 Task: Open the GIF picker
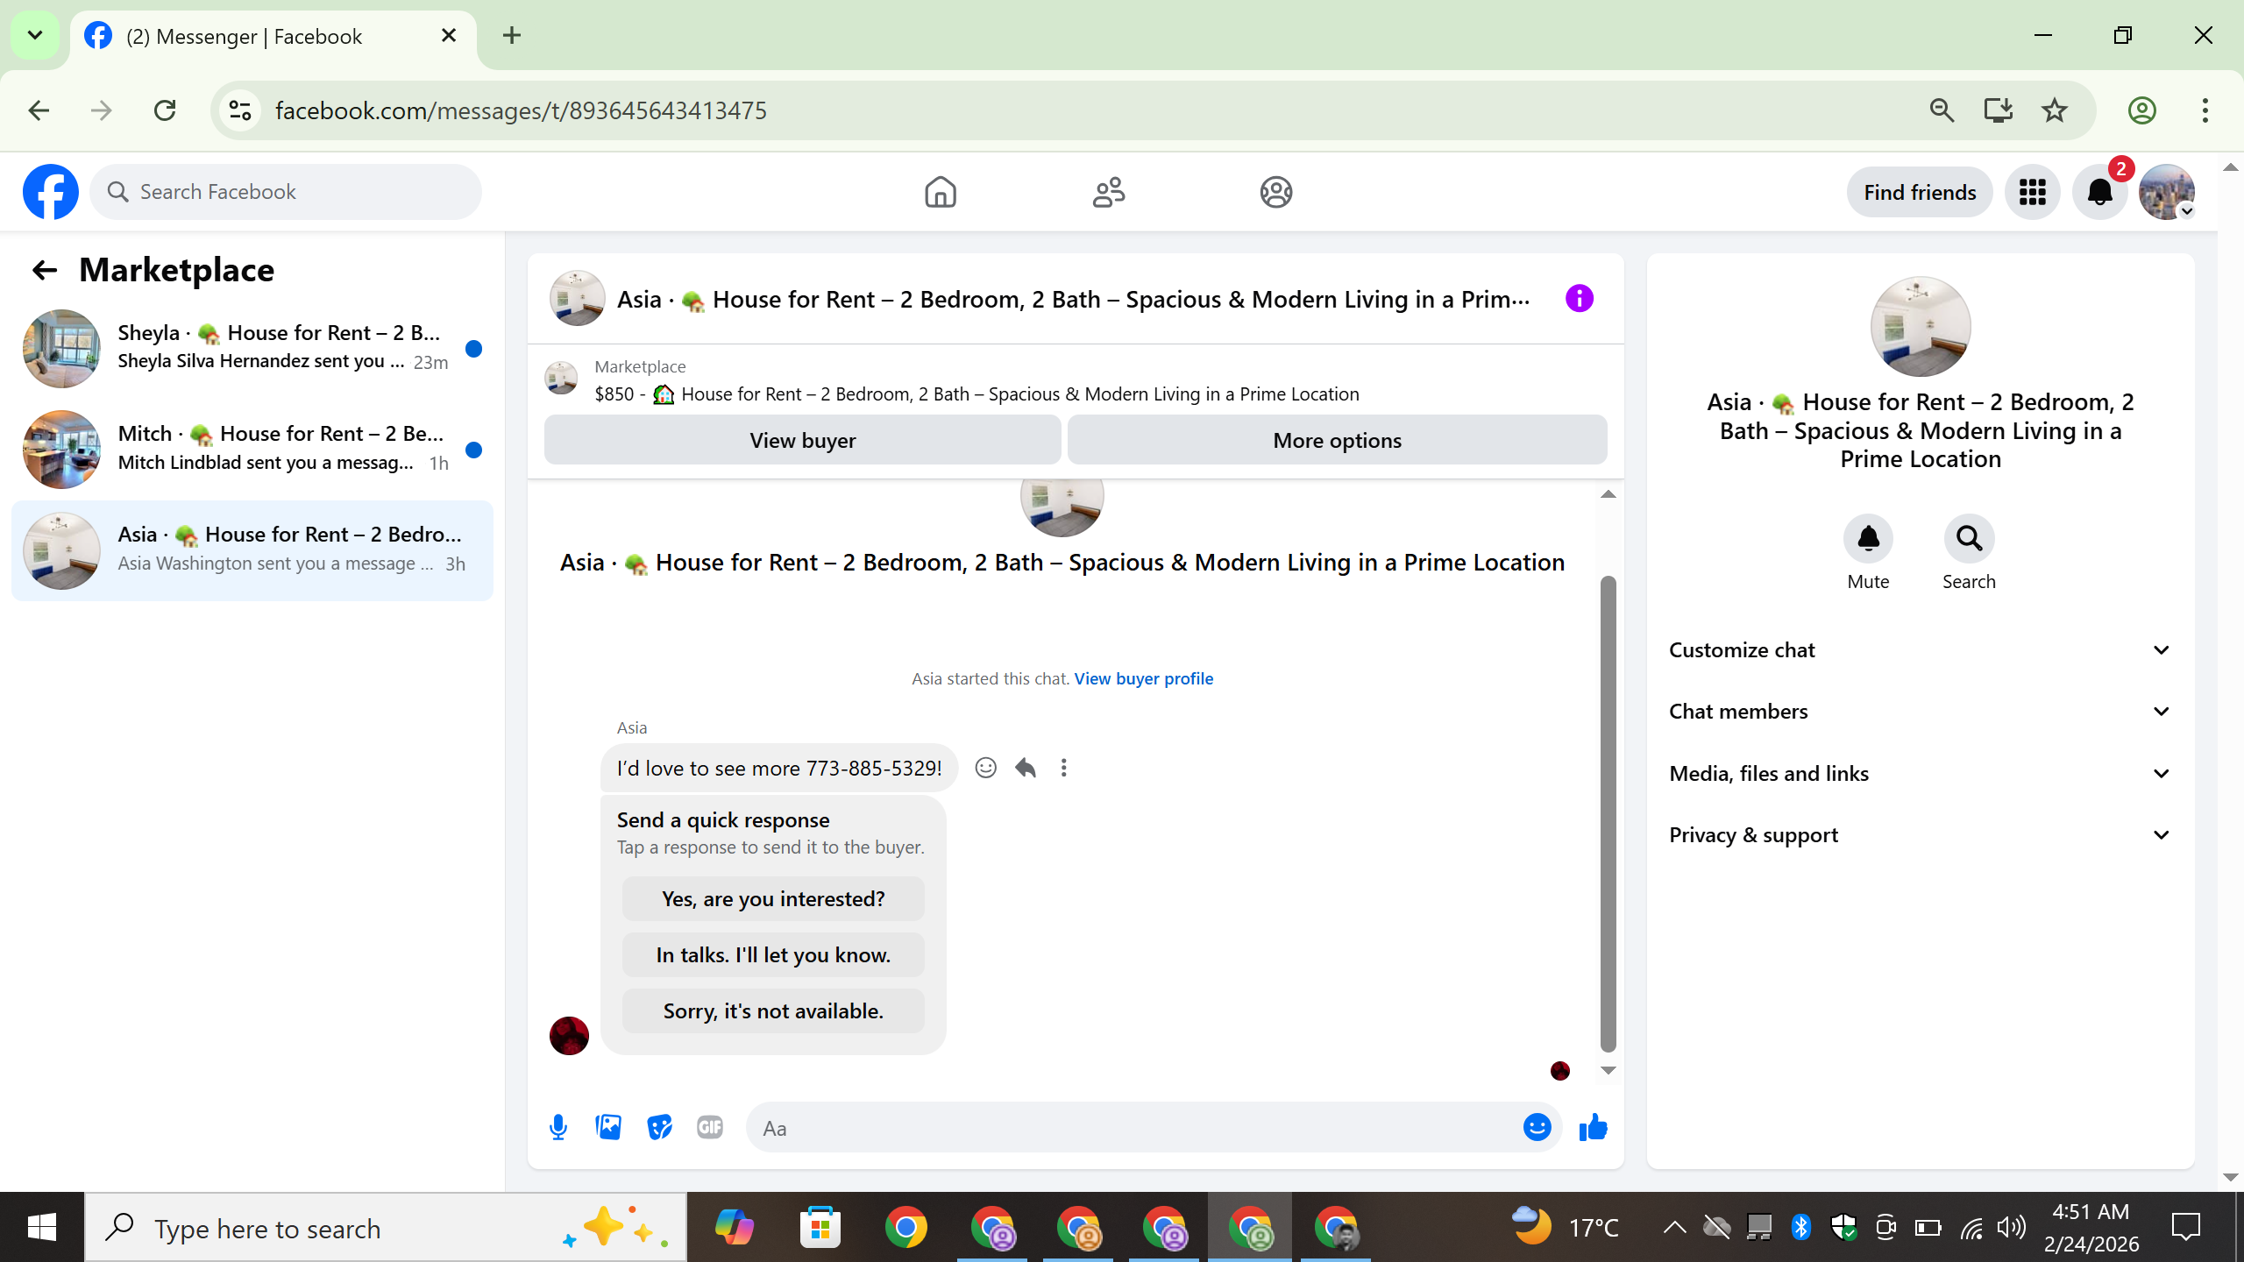[710, 1127]
